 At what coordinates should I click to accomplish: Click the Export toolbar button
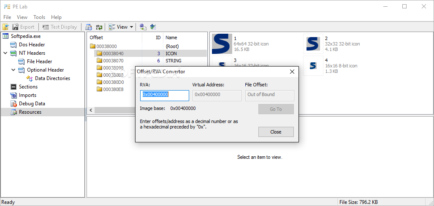[x=23, y=27]
